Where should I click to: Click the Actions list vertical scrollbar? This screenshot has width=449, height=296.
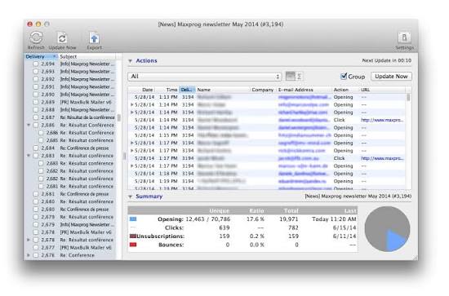[408, 140]
